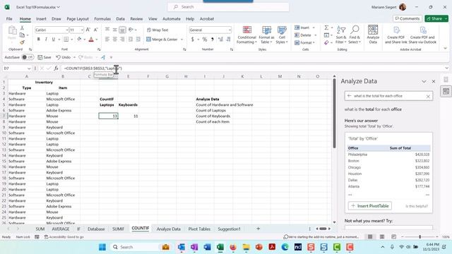Click the Fill Color bucket icon
Screen dimensions: 452x254
[x=79, y=40]
